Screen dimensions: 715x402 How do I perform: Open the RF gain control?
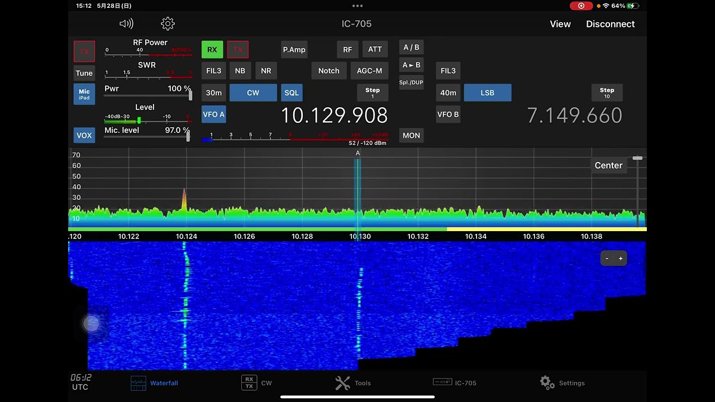(347, 50)
